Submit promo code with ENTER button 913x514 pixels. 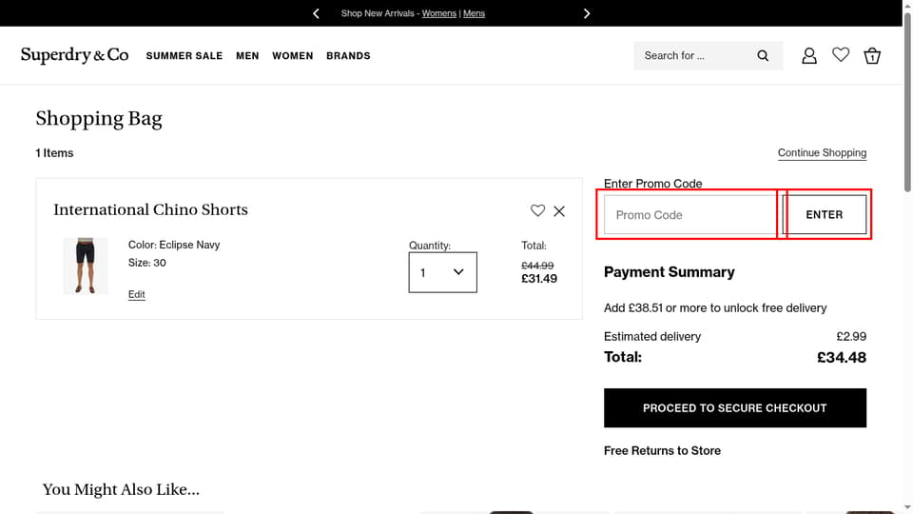824,214
